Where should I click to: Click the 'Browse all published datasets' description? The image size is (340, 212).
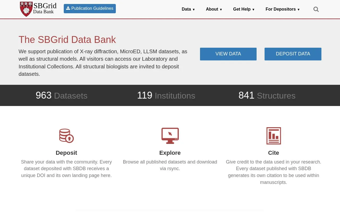(170, 165)
